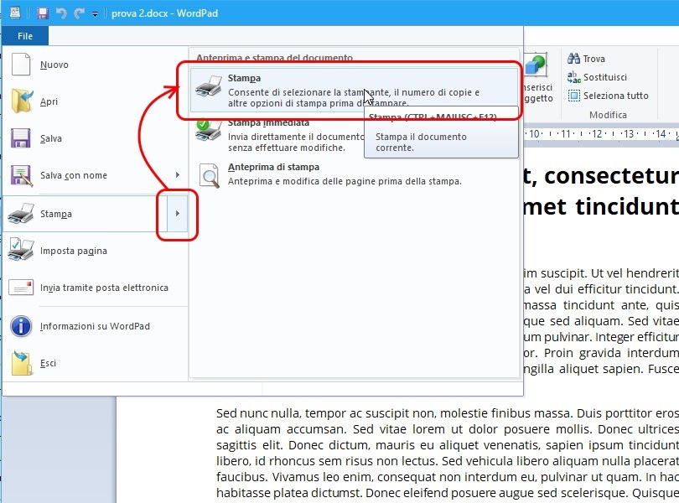679x503 pixels.
Task: Click the document line starting 'Sed nunc nulla'
Action: coord(448,413)
